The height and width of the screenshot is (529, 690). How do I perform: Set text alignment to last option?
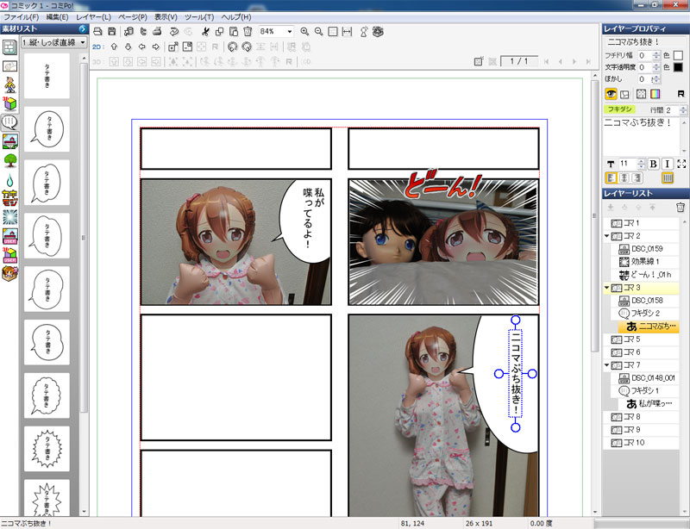click(637, 178)
